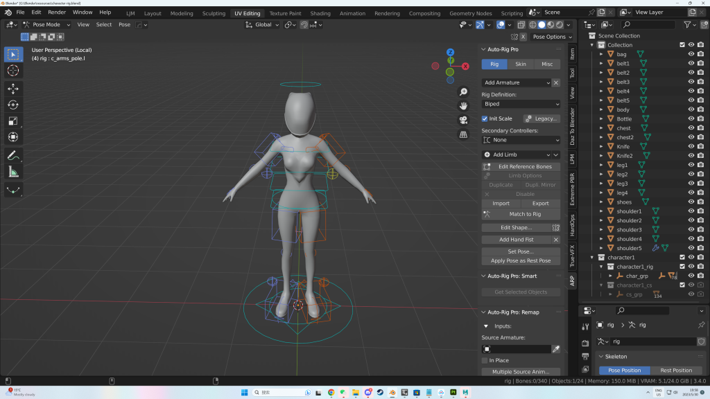Click the Set Pose... button

[x=521, y=251]
